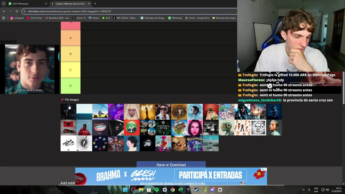Open the Notion bookmark

[x=94, y=18]
